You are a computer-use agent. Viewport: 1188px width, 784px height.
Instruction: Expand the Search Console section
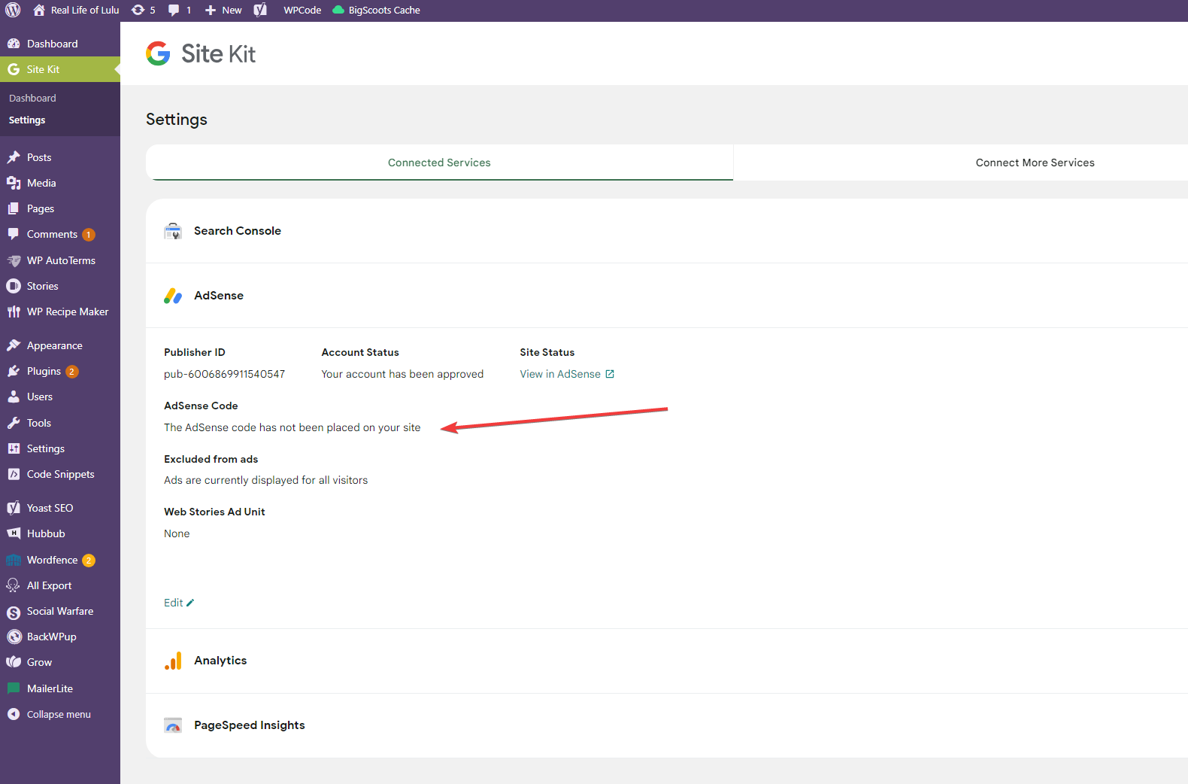[238, 231]
